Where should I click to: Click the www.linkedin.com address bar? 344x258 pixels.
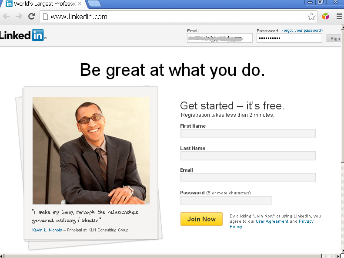[x=174, y=17]
